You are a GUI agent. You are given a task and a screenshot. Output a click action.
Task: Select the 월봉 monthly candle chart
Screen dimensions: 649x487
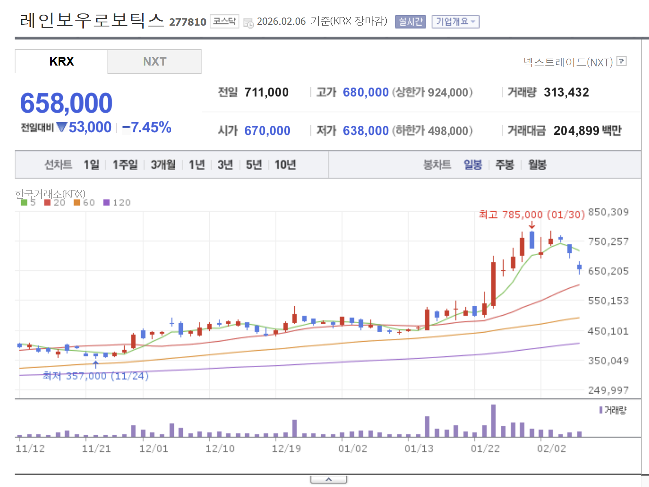(537, 165)
